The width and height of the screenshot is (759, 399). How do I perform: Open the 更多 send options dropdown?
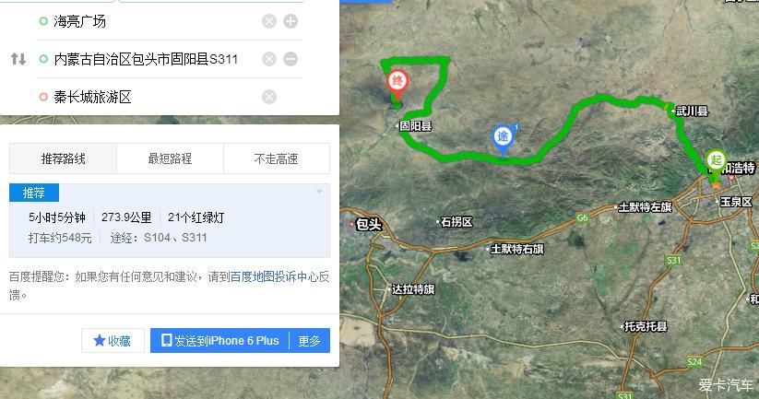coord(309,340)
